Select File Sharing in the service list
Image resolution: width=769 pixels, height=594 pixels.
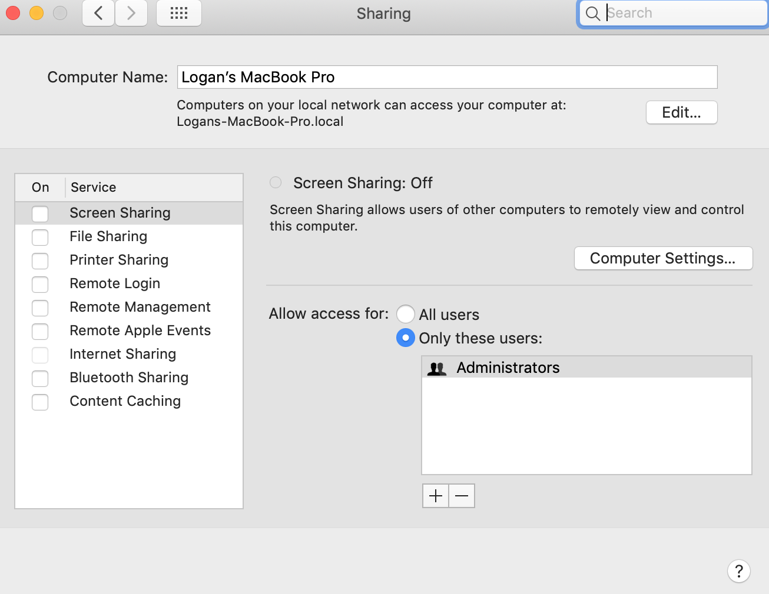(x=129, y=236)
